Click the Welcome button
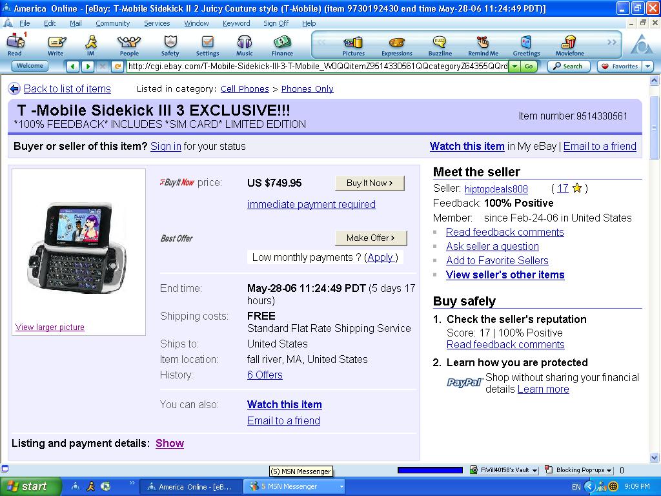 tap(30, 66)
